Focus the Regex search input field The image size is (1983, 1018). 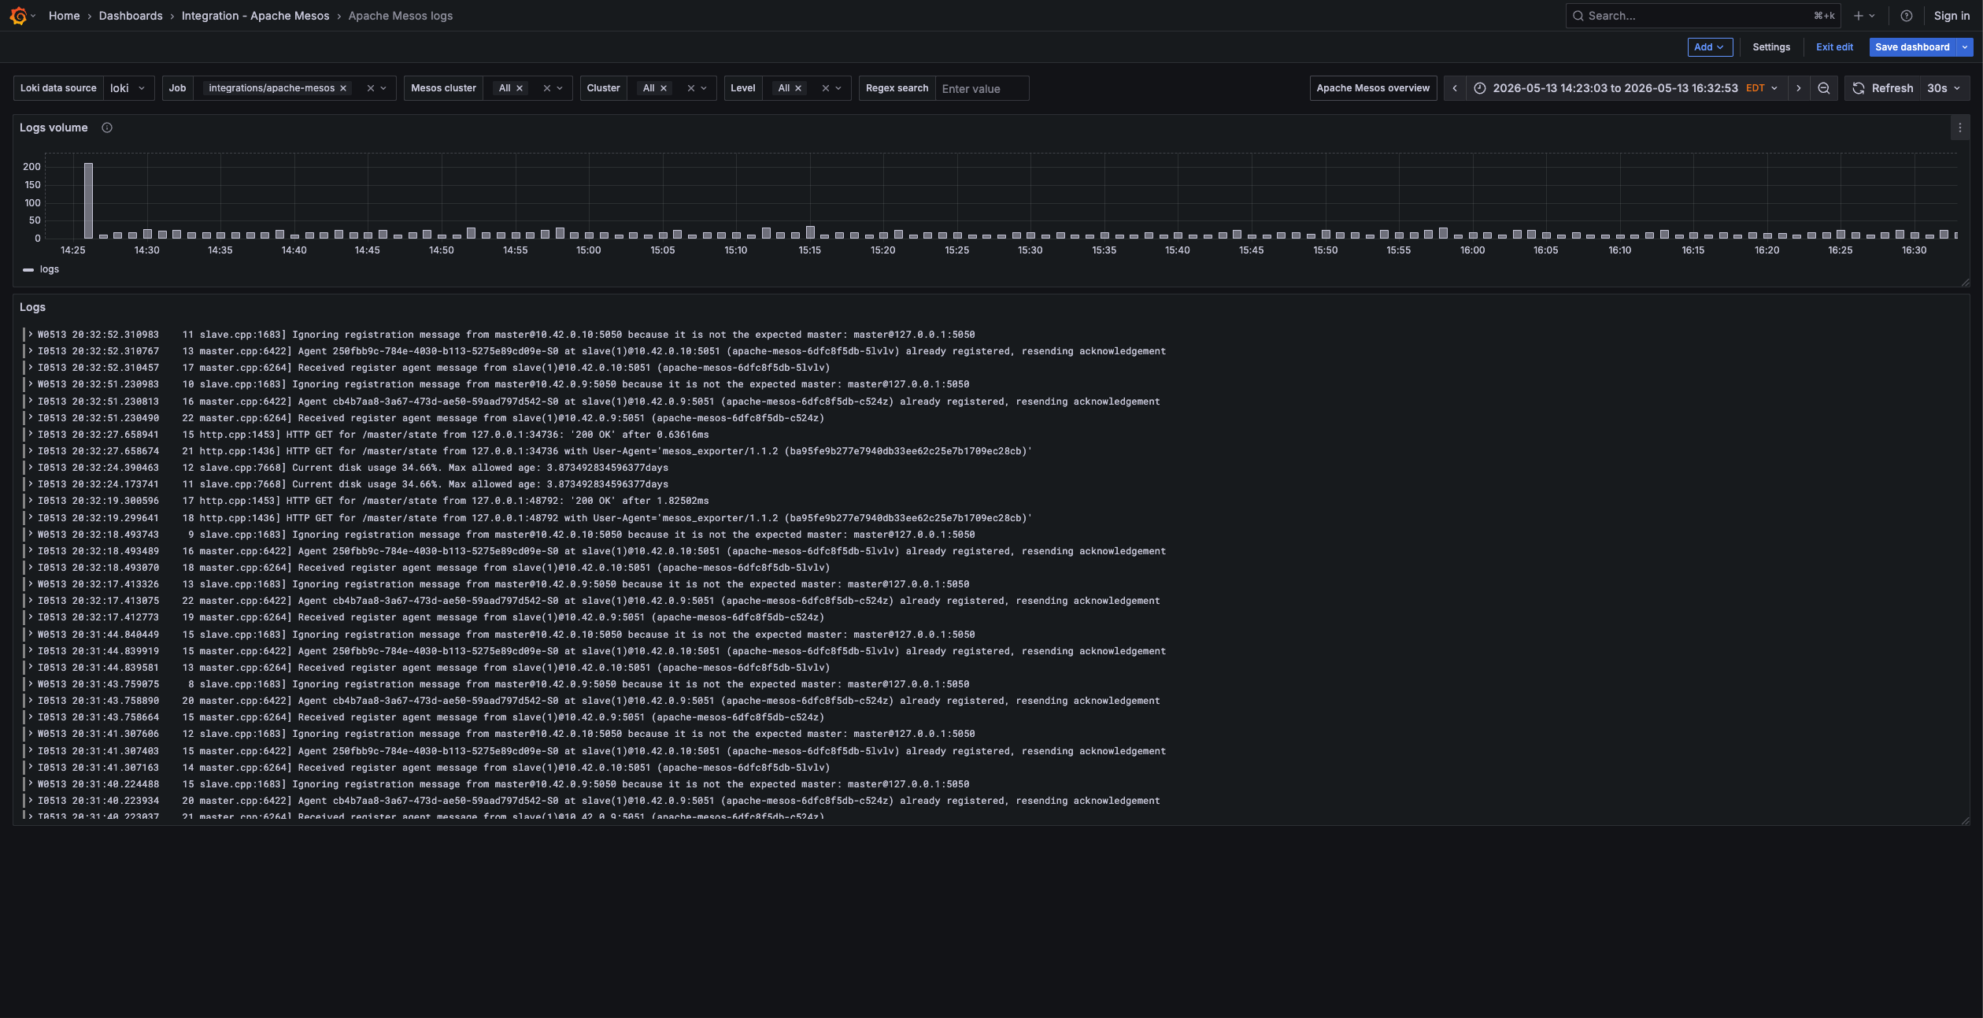click(982, 88)
